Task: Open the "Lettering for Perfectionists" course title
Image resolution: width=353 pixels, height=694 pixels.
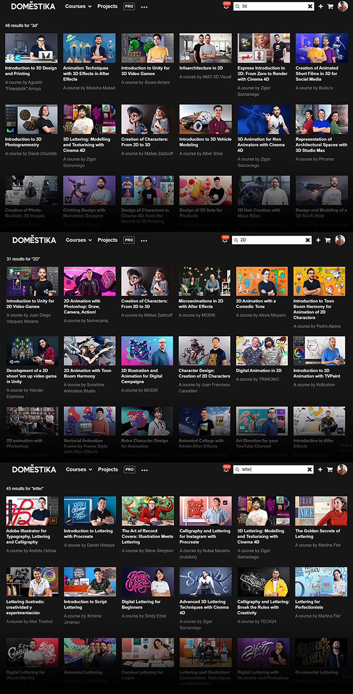Action: coord(309,604)
